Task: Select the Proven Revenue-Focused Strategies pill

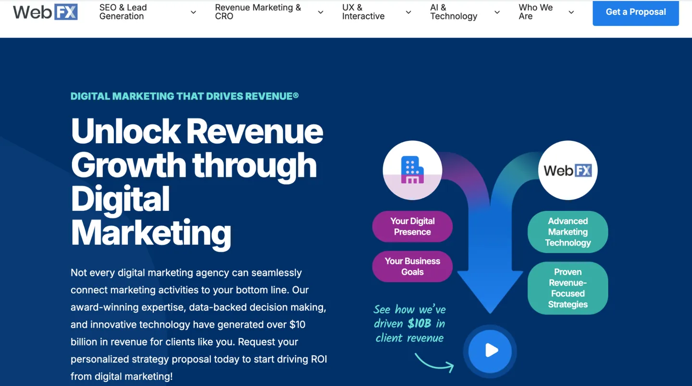Action: pyautogui.click(x=568, y=288)
